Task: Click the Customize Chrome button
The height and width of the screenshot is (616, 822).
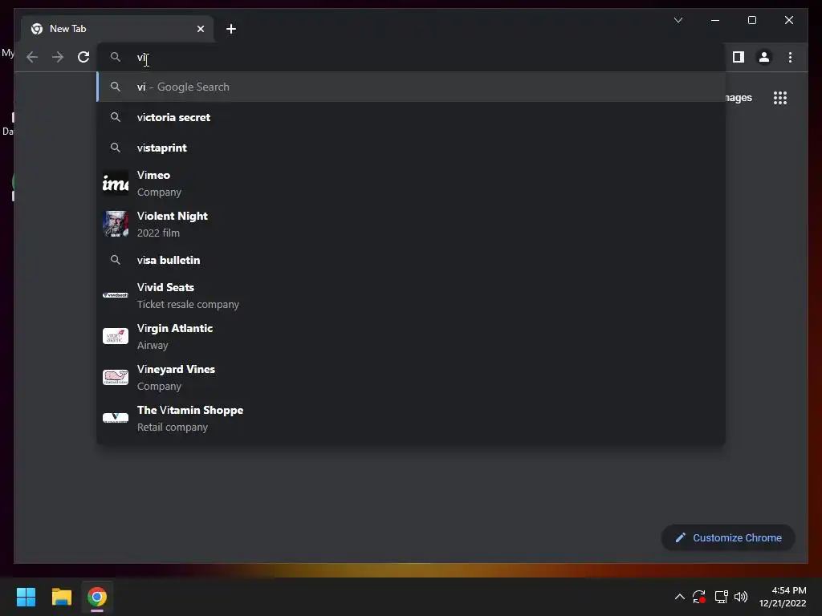Action: pos(728,538)
